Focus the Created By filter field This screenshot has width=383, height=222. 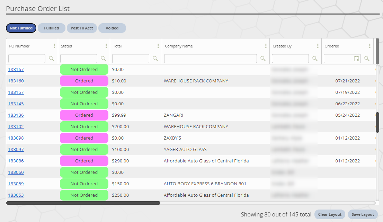(x=290, y=59)
